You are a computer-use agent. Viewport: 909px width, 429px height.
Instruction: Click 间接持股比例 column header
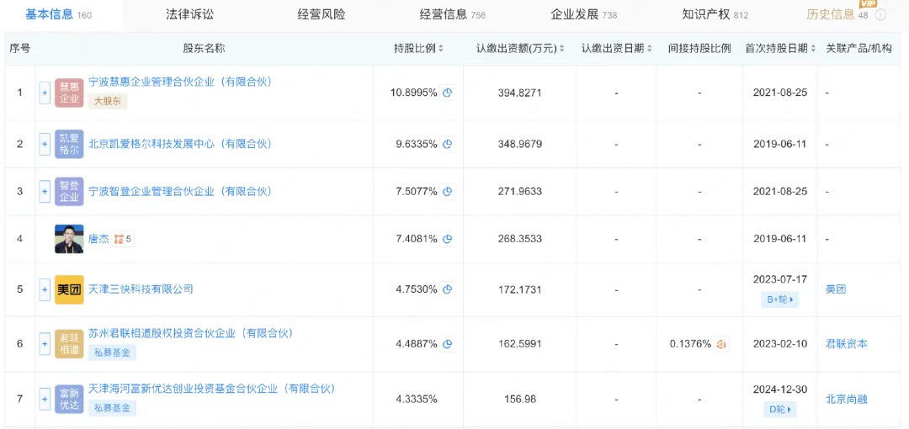699,49
